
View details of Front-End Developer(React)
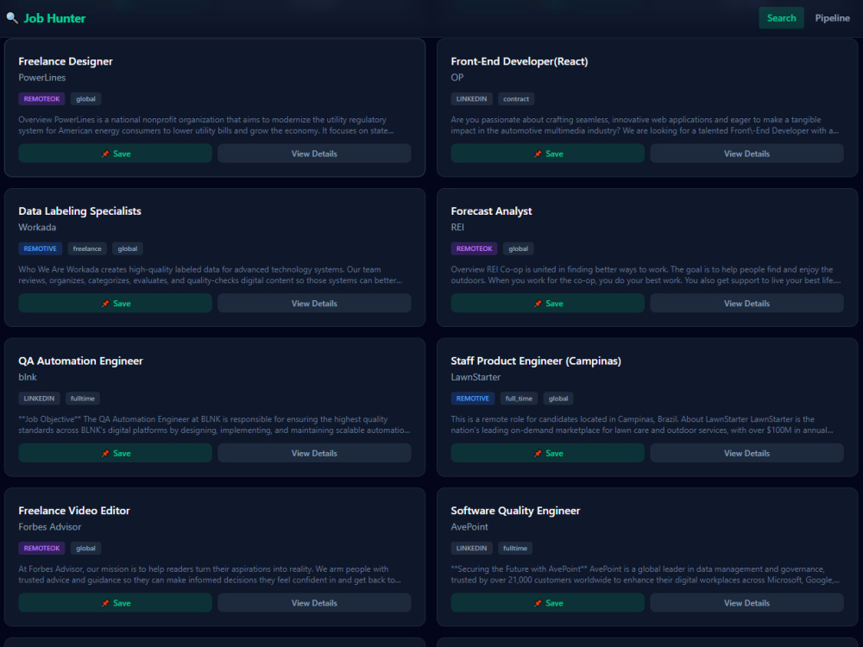746,154
